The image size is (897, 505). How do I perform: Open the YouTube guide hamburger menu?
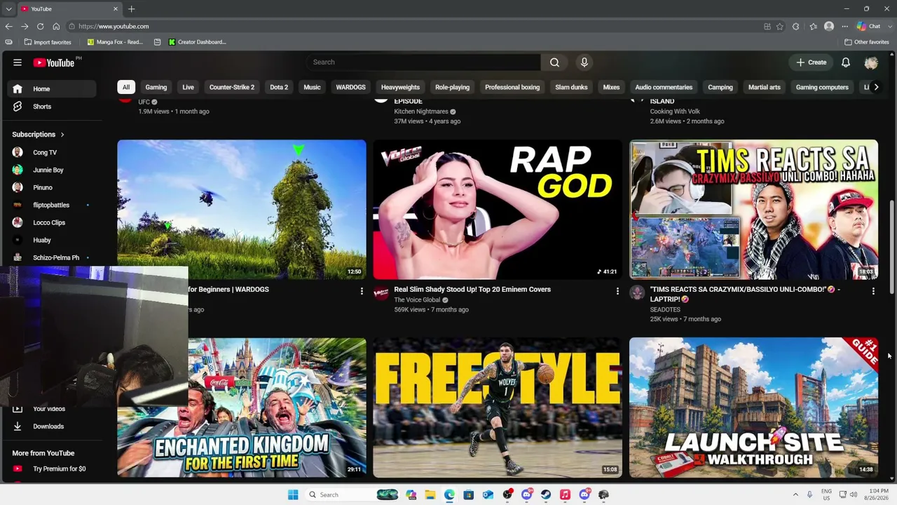click(18, 62)
